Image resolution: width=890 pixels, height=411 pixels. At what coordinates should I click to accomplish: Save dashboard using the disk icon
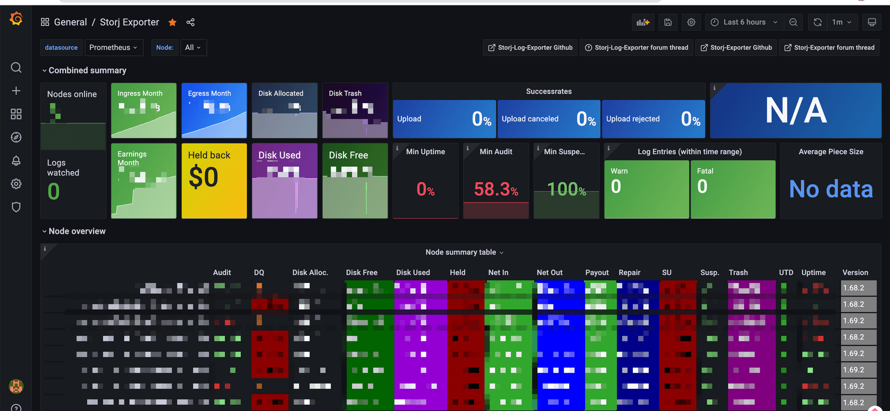click(x=668, y=22)
